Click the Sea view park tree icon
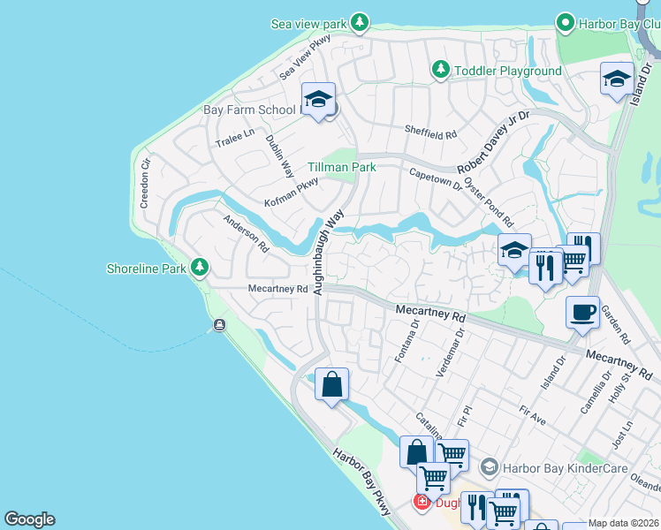The height and width of the screenshot is (530, 661). 359,22
